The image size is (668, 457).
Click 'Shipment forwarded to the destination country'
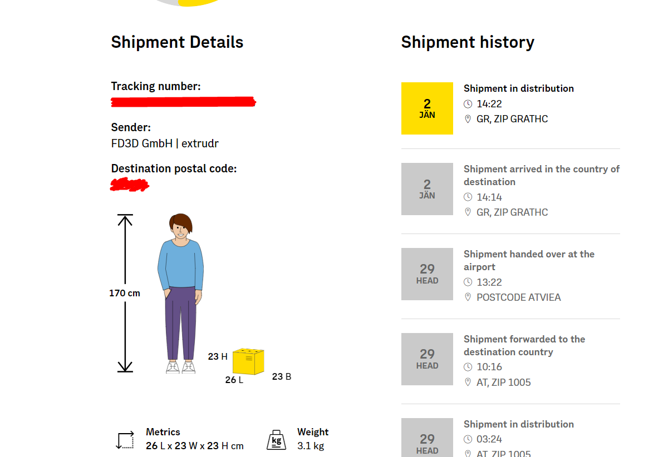(524, 345)
